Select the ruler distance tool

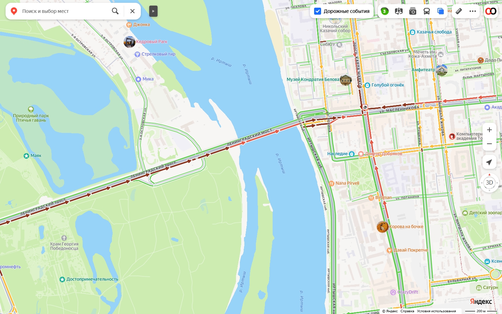[459, 11]
